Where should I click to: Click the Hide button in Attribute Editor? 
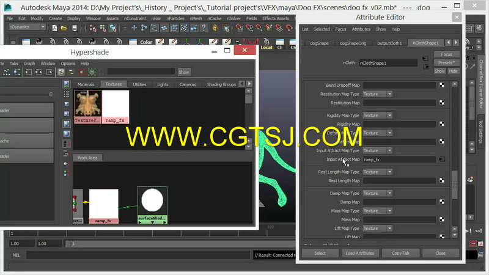453,71
